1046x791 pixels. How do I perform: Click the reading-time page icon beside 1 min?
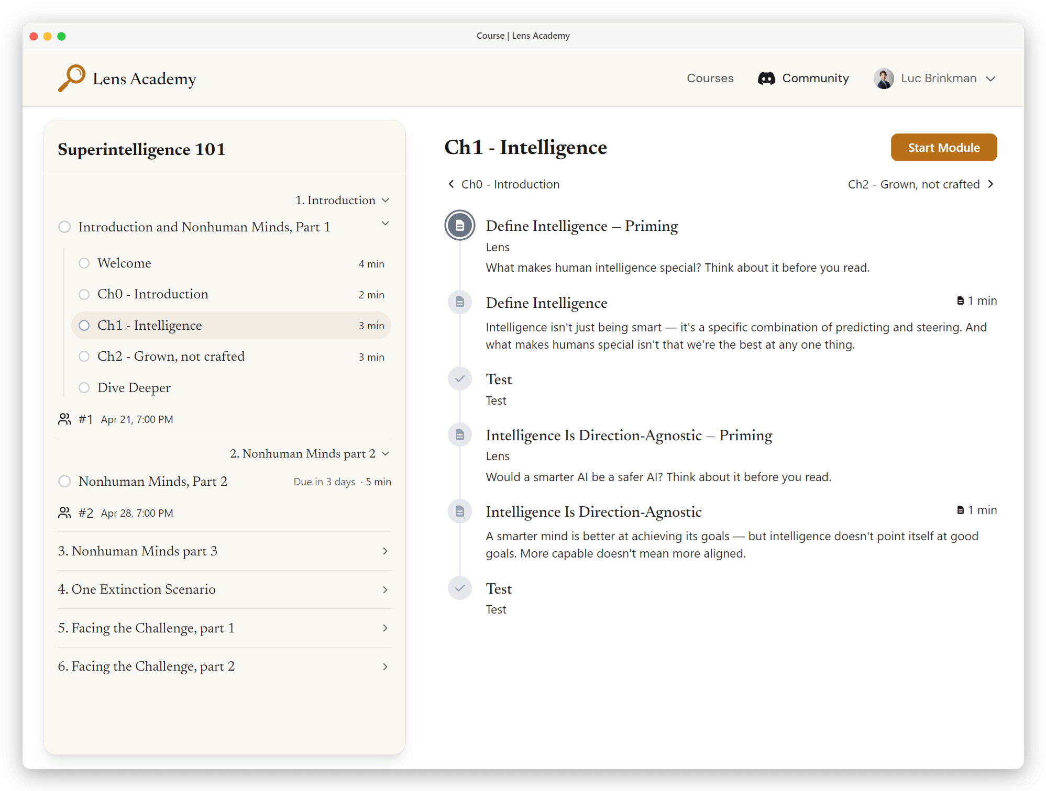pyautogui.click(x=960, y=300)
